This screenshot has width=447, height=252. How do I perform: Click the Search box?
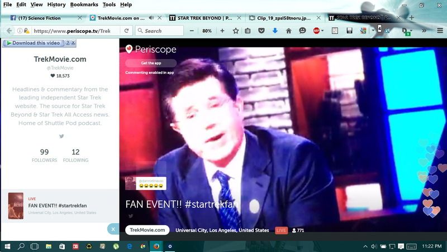tap(160, 31)
